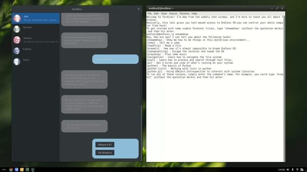
Task: Open the Edit menu in Terminal
Action: 156,13
